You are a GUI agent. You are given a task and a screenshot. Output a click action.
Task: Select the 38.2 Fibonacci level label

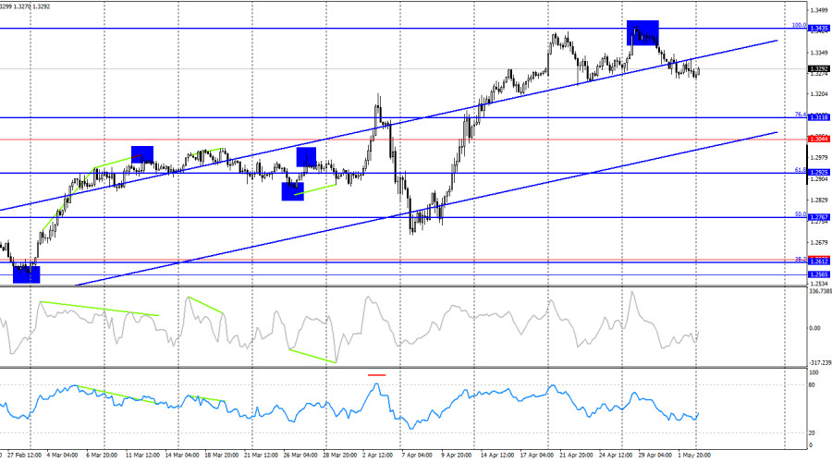(x=801, y=260)
